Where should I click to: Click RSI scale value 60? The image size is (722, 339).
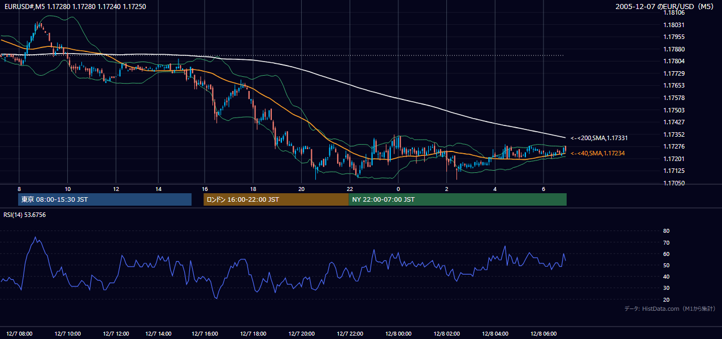(x=666, y=254)
